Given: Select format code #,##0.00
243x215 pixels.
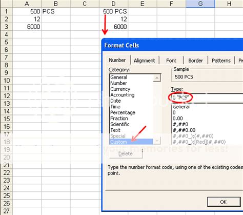Looking at the screenshot, I should point(208,130).
